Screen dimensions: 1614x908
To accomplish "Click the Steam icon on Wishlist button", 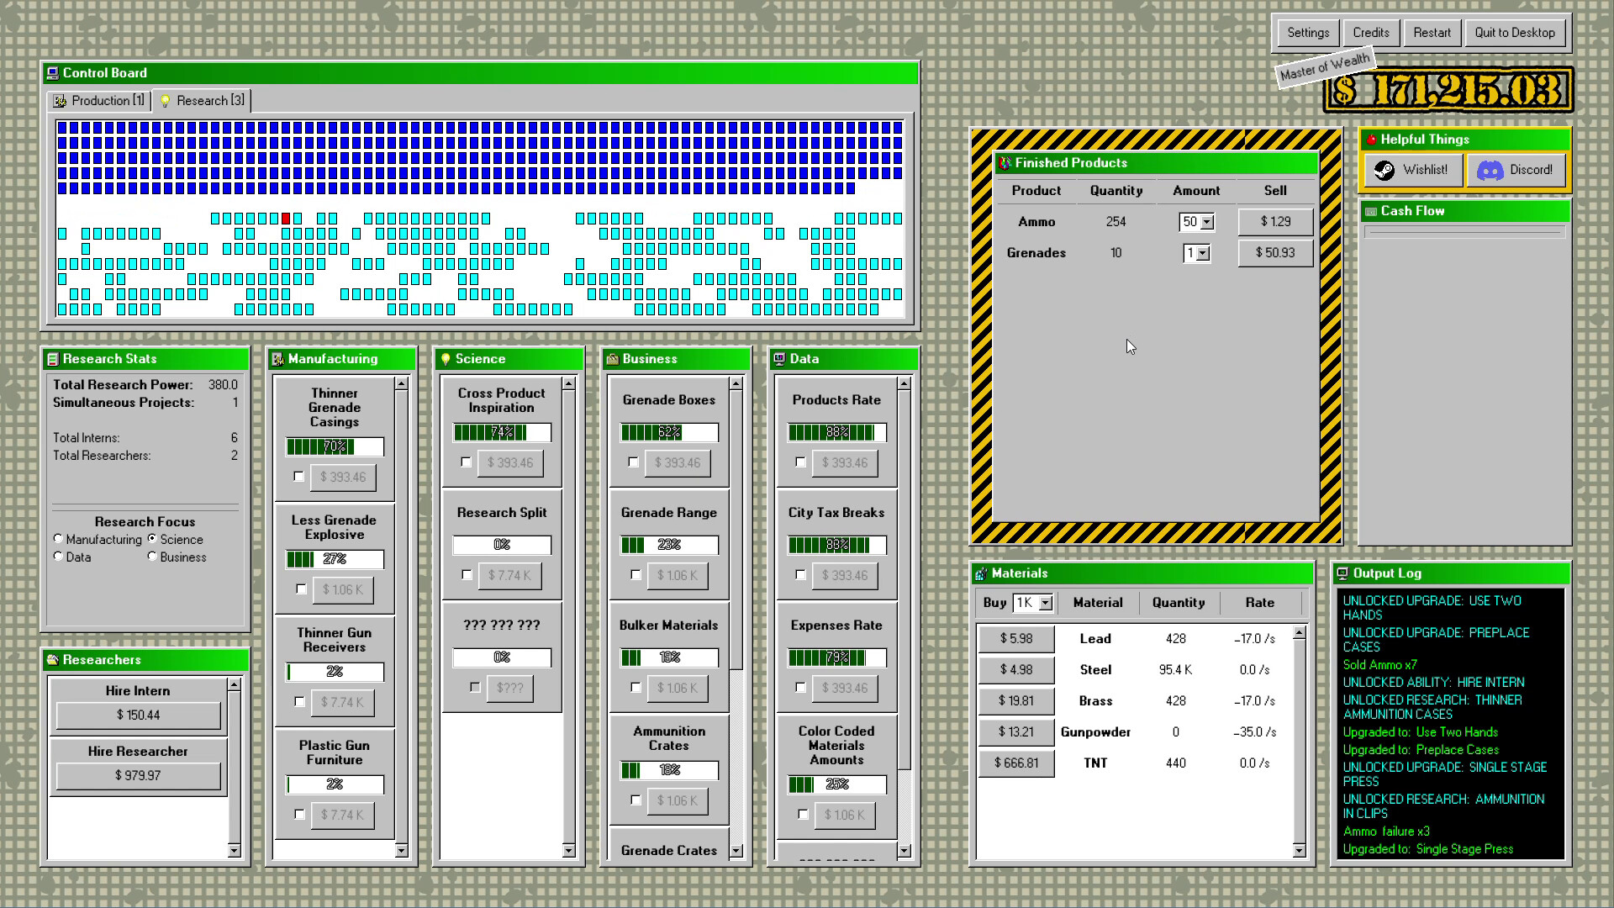I will [x=1384, y=170].
